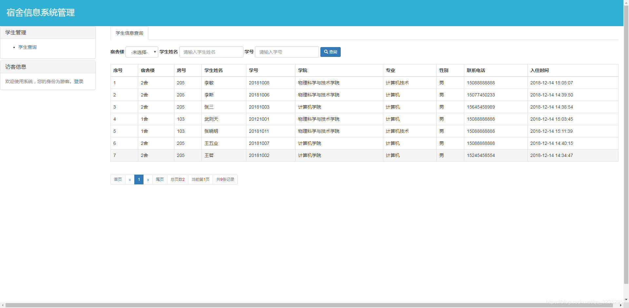Click 计算机技术 major in 李敏 row
Screen dimensions: 629x308
click(x=397, y=83)
